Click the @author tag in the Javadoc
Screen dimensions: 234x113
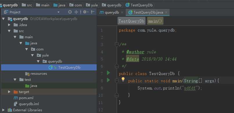[135, 52]
